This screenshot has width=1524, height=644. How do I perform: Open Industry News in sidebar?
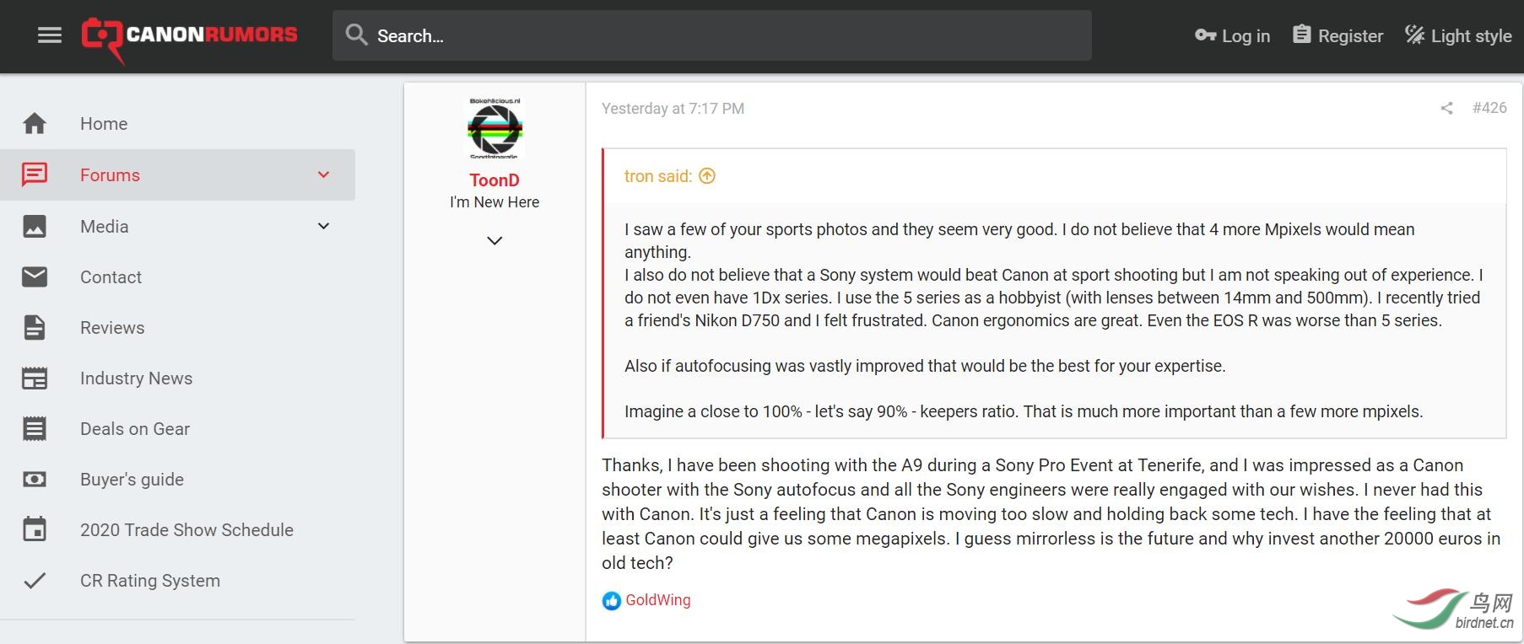coord(136,378)
